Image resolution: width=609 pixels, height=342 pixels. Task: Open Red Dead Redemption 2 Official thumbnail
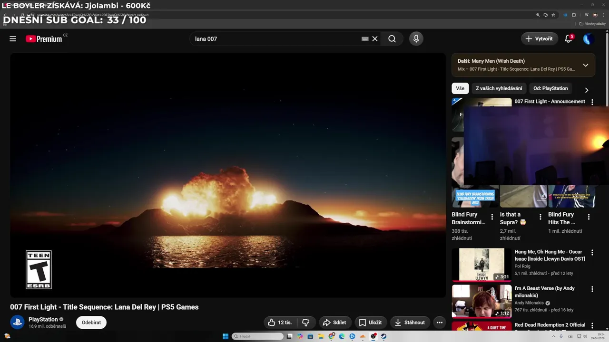[x=481, y=326]
